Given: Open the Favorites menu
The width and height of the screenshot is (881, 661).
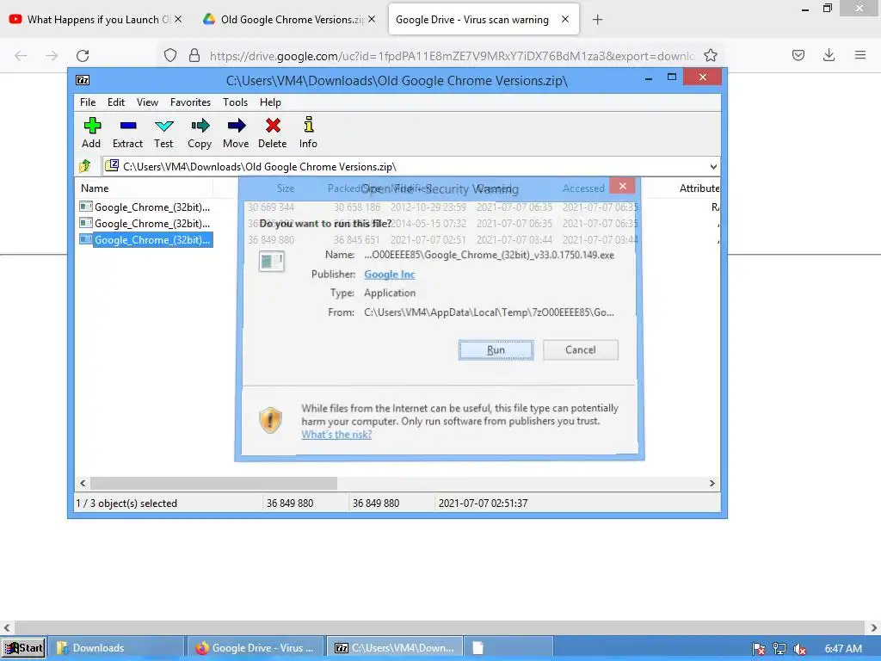Looking at the screenshot, I should (x=190, y=102).
